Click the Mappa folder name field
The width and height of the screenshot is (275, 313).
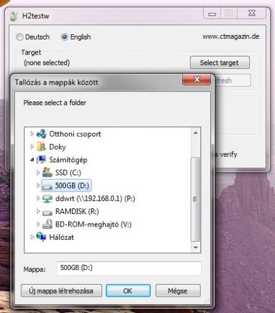click(x=129, y=268)
